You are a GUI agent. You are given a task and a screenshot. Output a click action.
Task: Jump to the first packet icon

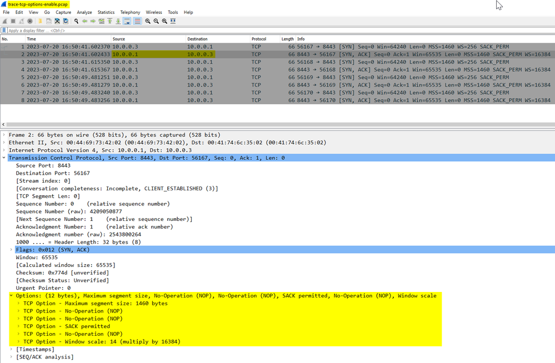(x=110, y=21)
